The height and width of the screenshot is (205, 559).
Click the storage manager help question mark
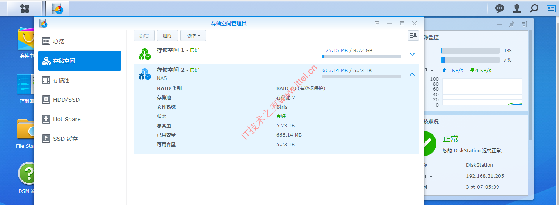377,23
